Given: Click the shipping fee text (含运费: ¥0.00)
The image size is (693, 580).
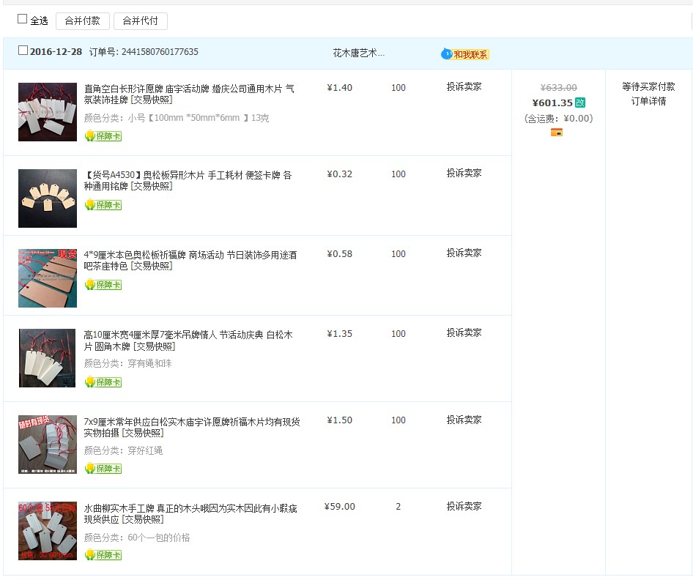Looking at the screenshot, I should point(559,119).
